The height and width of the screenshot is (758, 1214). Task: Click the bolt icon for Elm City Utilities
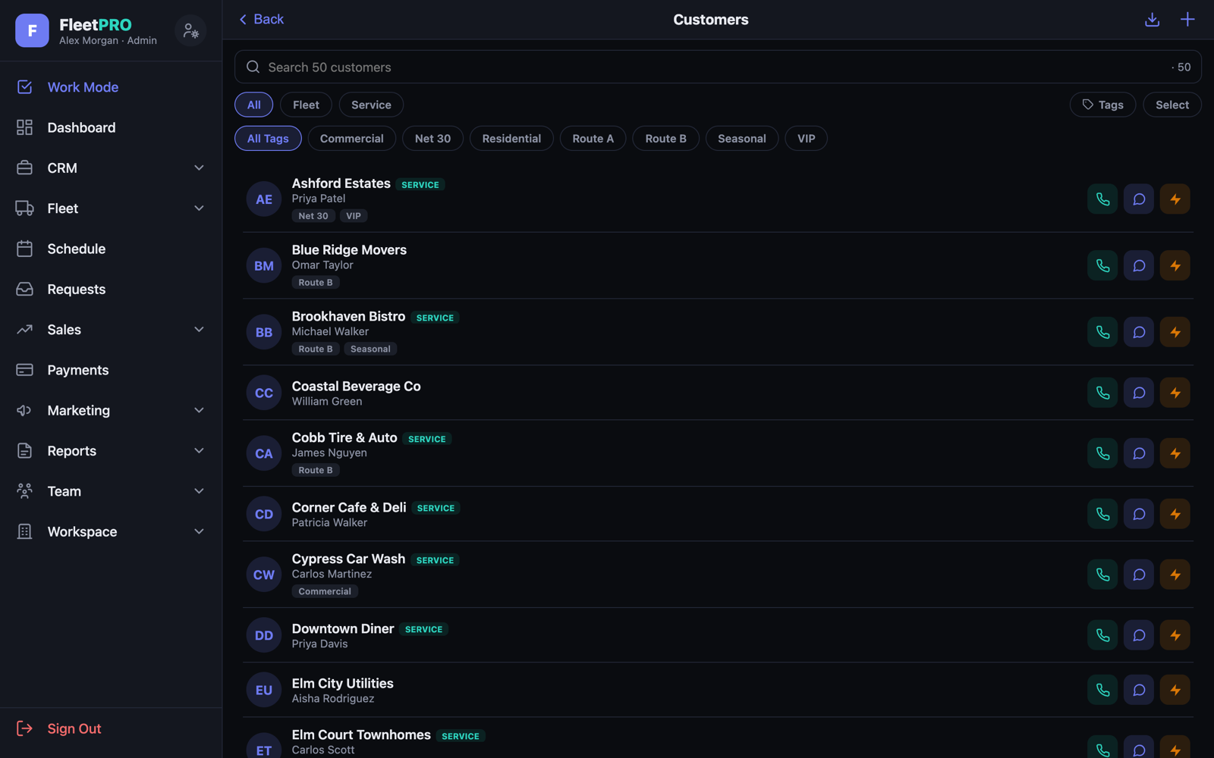(1175, 690)
